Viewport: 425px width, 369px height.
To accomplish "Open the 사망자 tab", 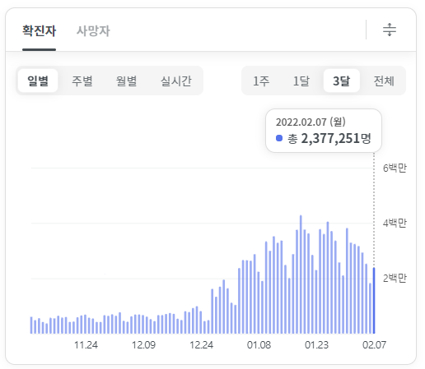I will click(x=93, y=30).
